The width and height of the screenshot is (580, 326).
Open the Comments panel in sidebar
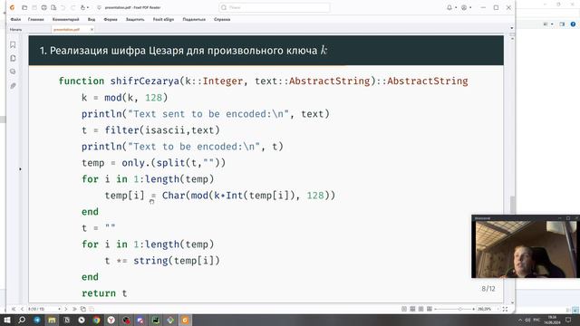tap(13, 72)
